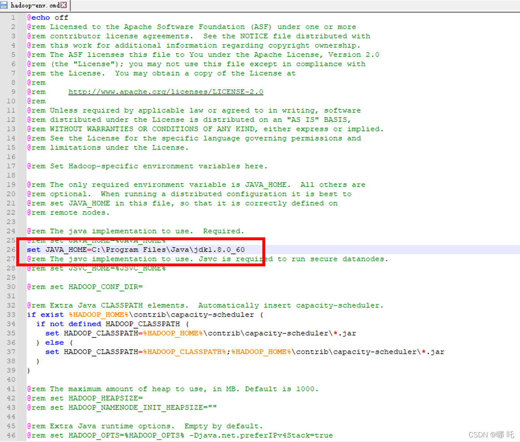Image resolution: width=520 pixels, height=442 pixels.
Task: Click 'set HADOOP_CONF_DIR=' comment line
Action: pyautogui.click(x=85, y=287)
